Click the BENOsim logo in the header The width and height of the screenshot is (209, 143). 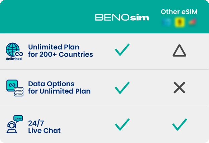(122, 17)
